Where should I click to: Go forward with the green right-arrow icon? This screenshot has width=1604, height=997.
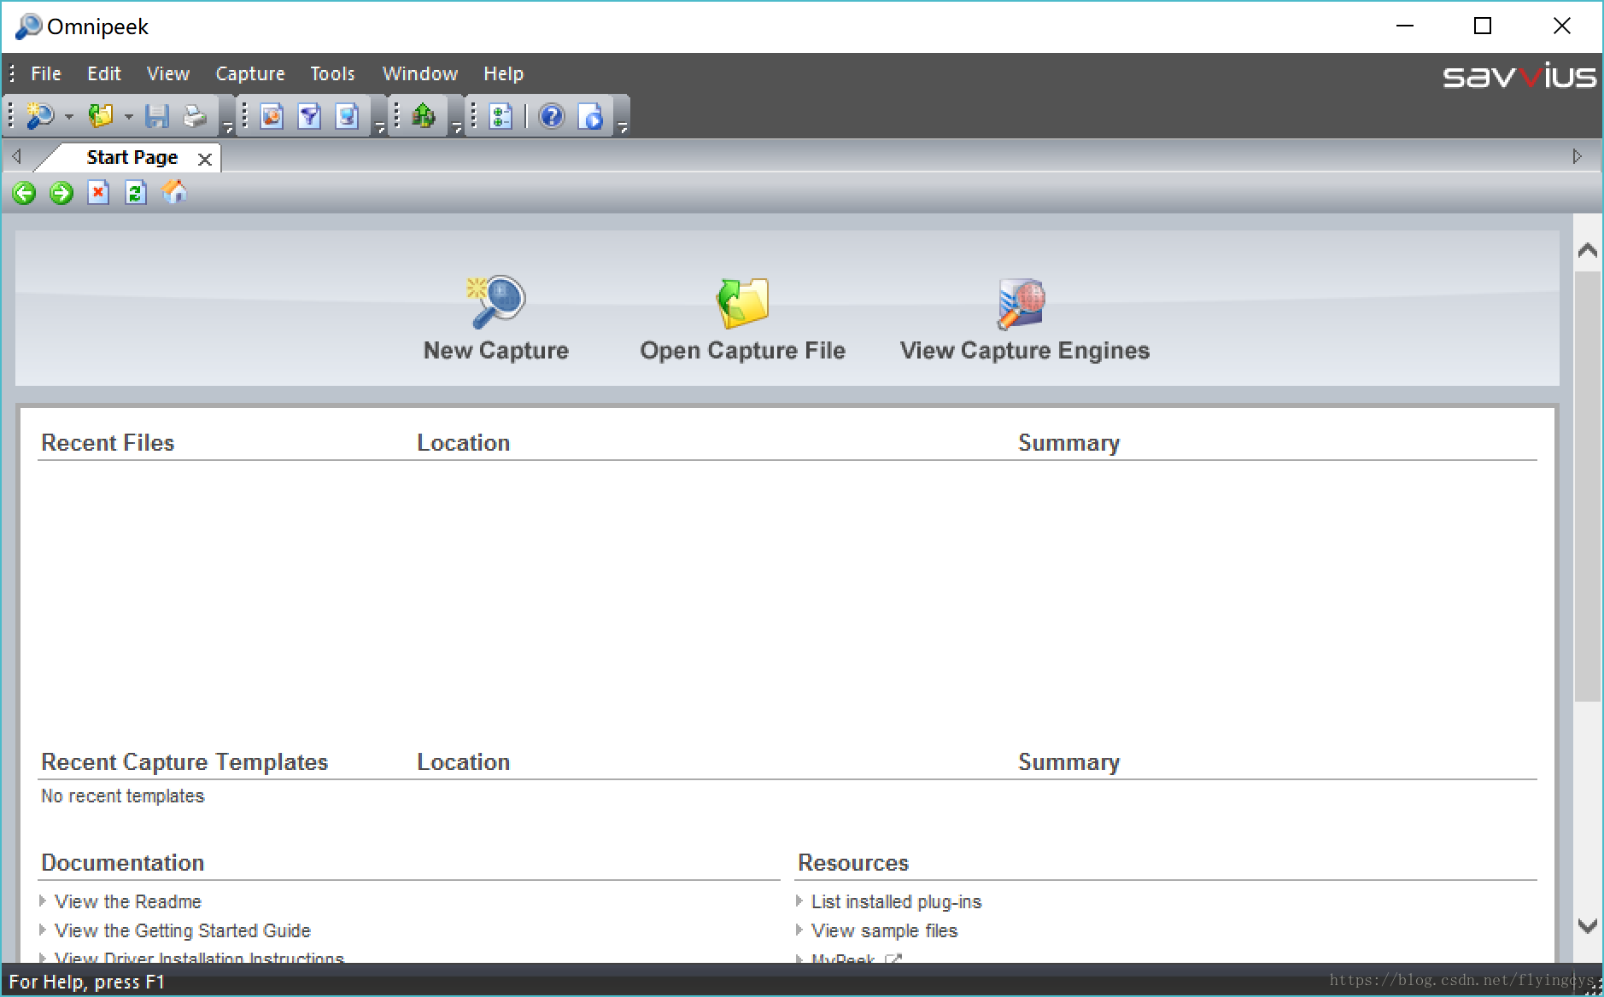point(61,193)
